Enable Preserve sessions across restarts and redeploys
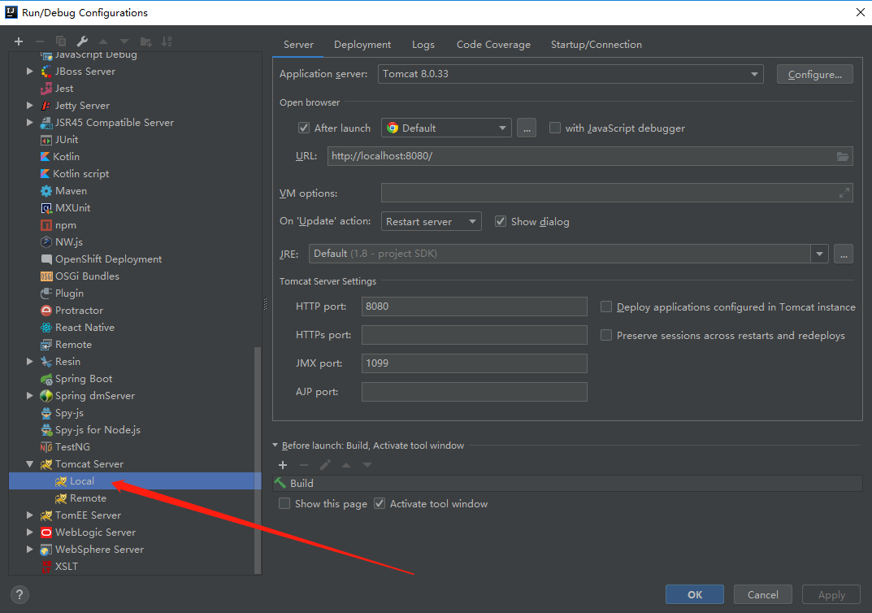The width and height of the screenshot is (872, 613). point(606,335)
